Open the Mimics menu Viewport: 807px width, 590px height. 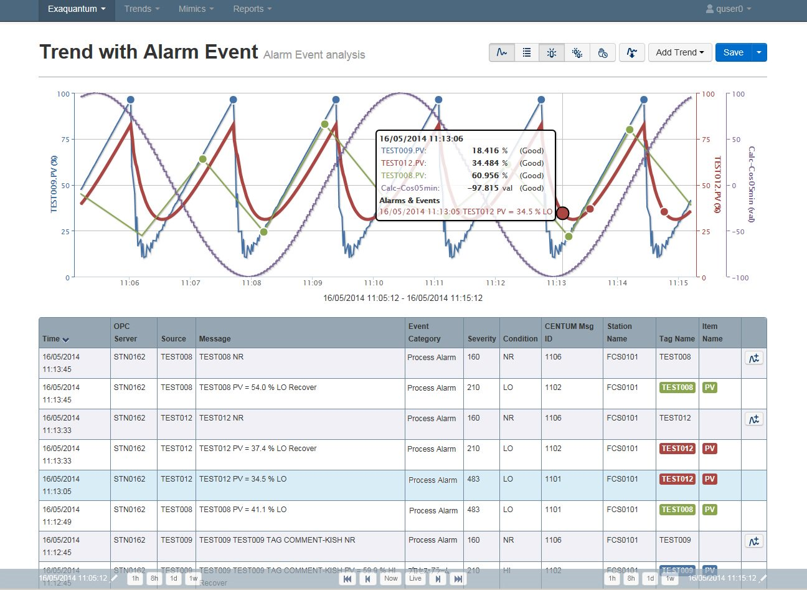[x=196, y=9]
